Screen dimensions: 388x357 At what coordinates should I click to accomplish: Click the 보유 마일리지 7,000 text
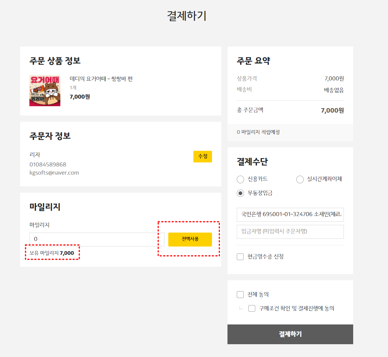tap(52, 253)
